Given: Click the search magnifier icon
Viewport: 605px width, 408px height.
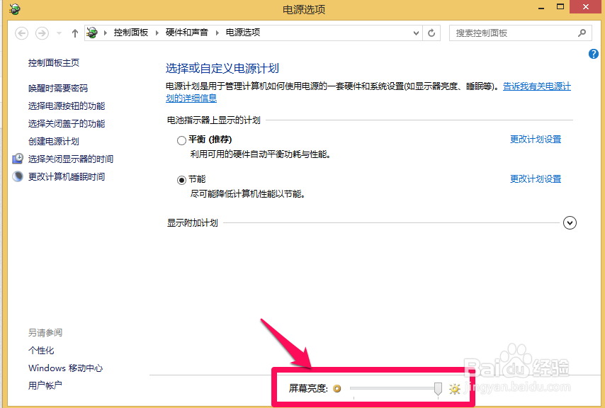Looking at the screenshot, I should [581, 33].
